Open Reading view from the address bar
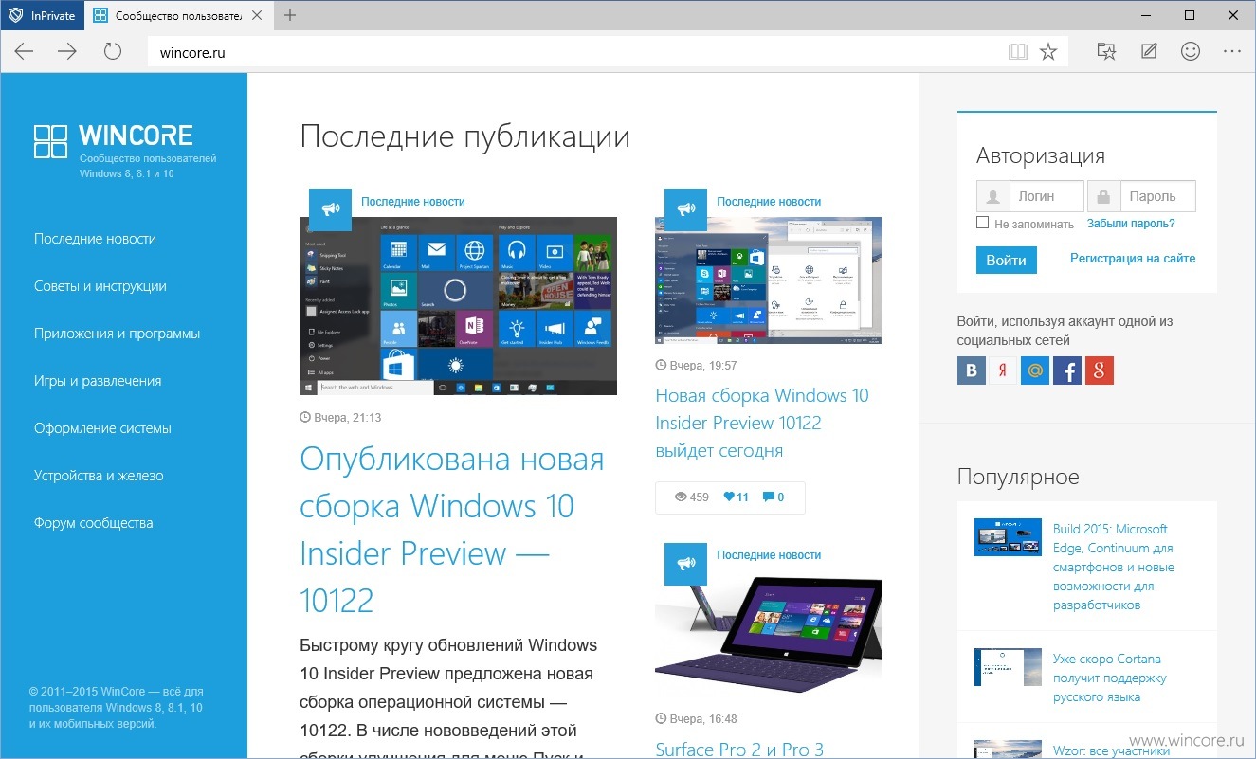 coord(1018,52)
